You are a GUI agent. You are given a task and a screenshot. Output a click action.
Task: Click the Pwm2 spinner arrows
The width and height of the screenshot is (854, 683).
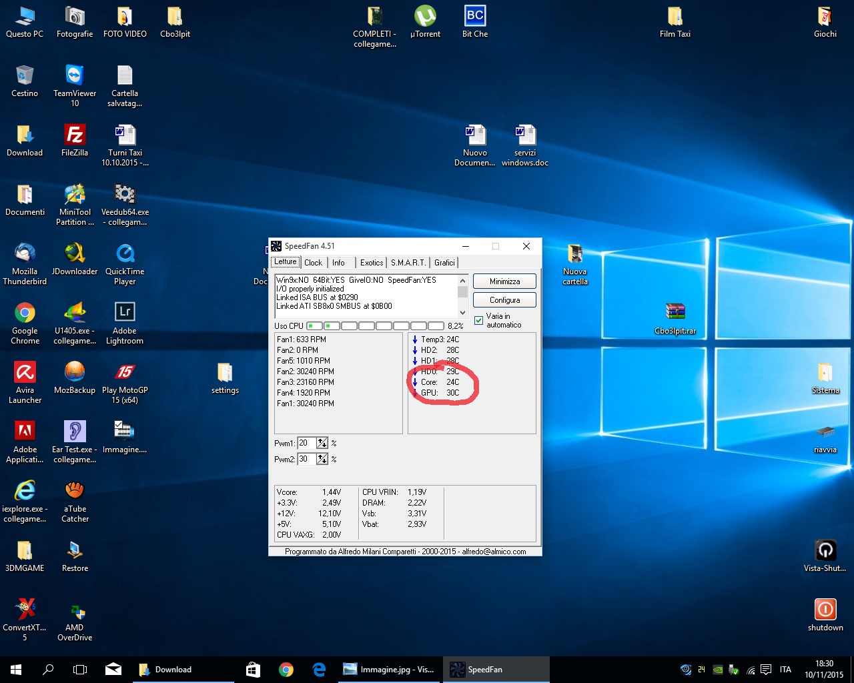(322, 459)
